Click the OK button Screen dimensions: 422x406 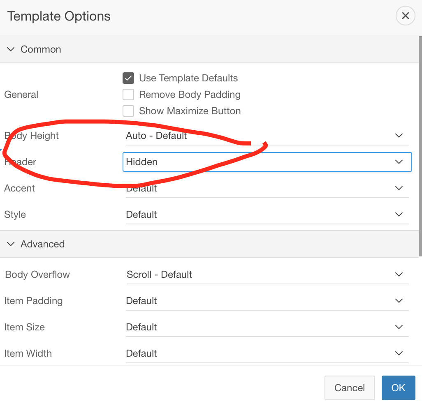click(398, 388)
